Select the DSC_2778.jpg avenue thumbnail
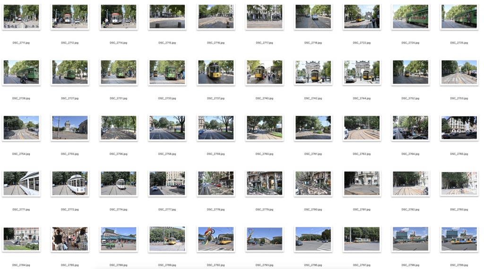484x269 pixels. (216, 183)
